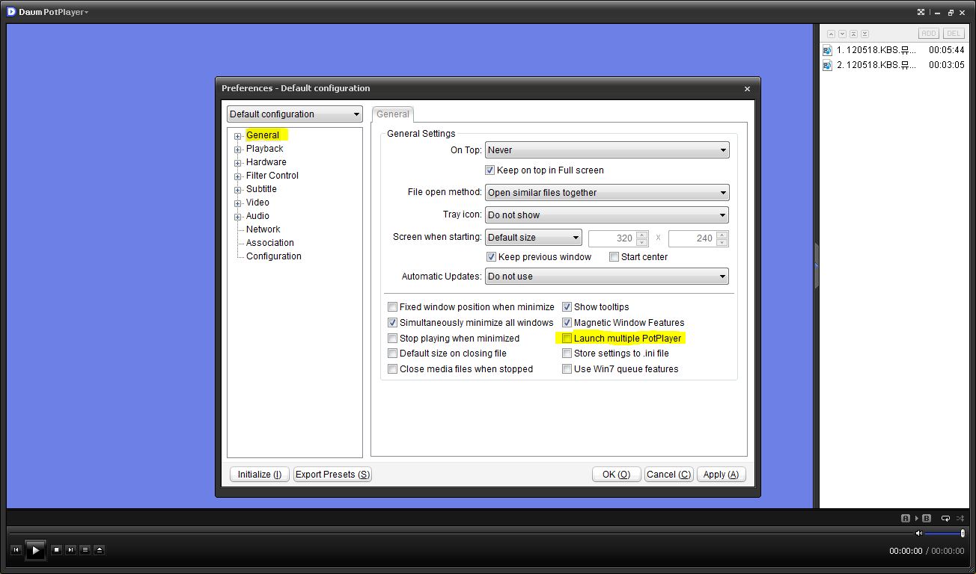The height and width of the screenshot is (574, 976).
Task: Move playlist item down
Action: pyautogui.click(x=842, y=34)
